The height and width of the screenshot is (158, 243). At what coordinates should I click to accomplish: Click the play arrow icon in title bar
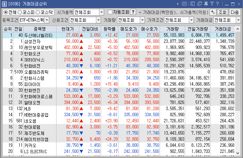(x=178, y=4)
